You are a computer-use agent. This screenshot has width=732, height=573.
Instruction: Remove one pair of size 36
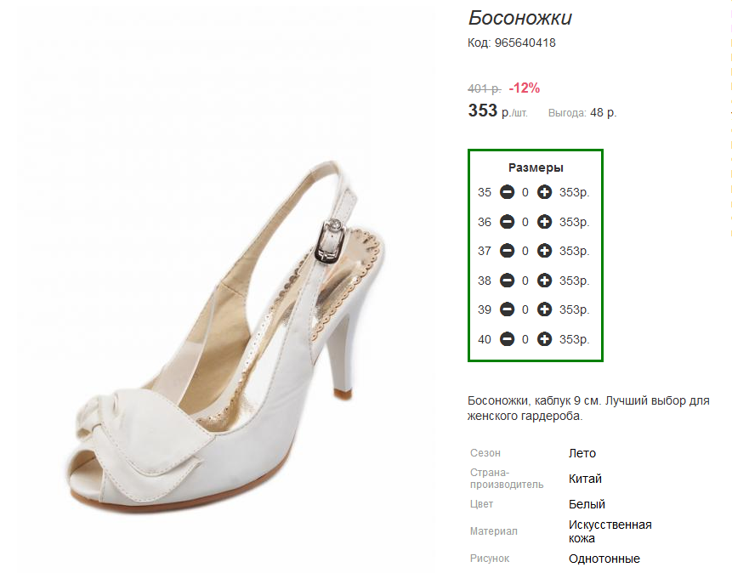[x=507, y=221]
